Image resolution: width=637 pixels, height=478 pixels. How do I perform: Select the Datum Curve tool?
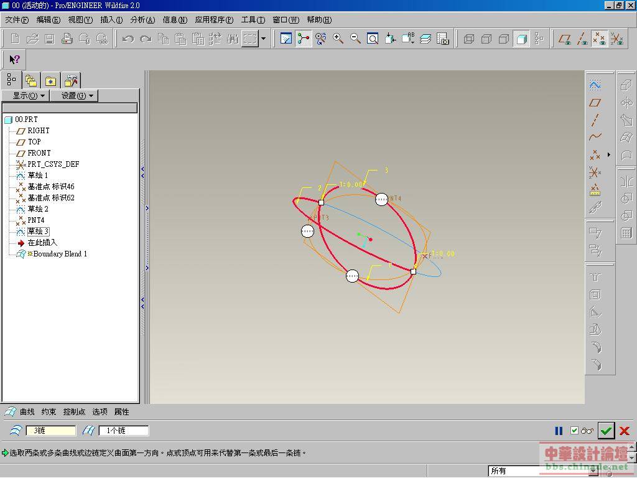pyautogui.click(x=595, y=137)
